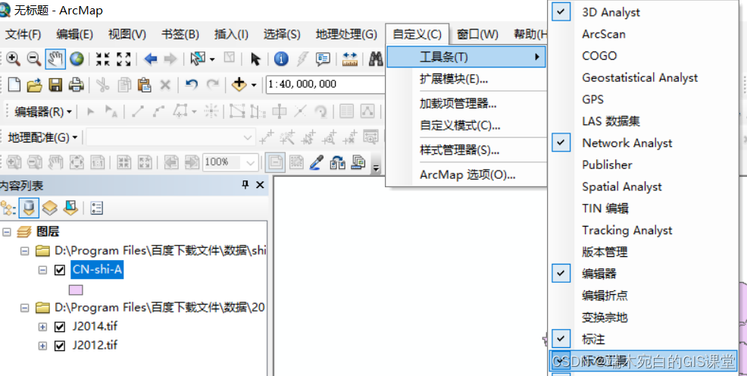List layers by source
The image size is (747, 376).
point(30,208)
